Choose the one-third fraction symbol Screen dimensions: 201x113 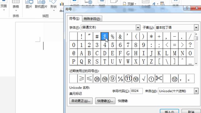120,78
